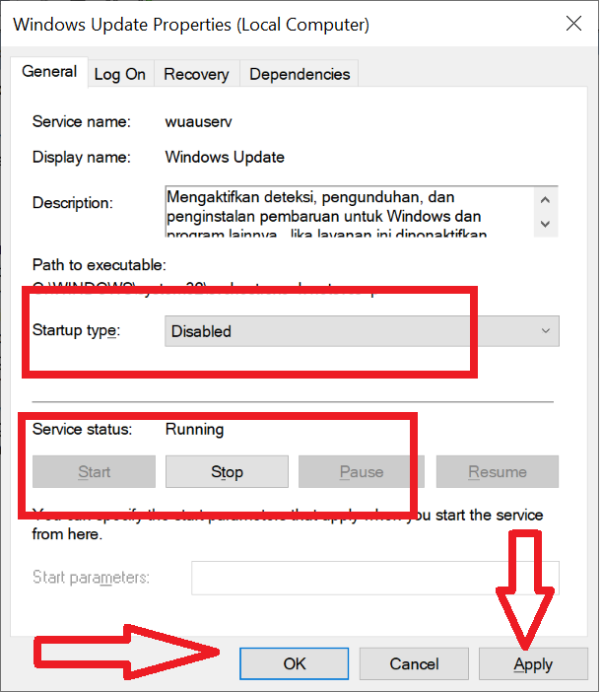Stop the running Windows Update service
This screenshot has height=692, width=602.
click(x=227, y=472)
